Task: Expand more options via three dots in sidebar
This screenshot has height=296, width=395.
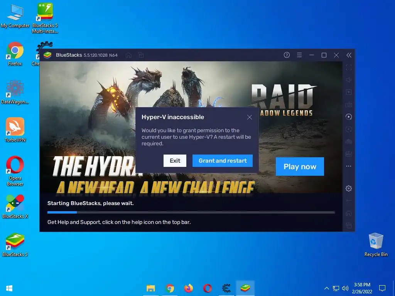Action: click(x=349, y=166)
